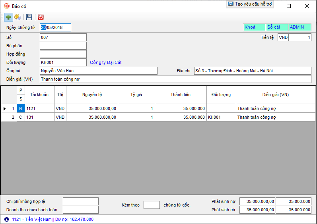The width and height of the screenshot is (317, 224).
Task: Click the Kèm theo attachment count field
Action: pyautogui.click(x=151, y=205)
